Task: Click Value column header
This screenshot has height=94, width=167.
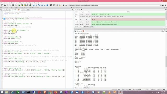Action: point(128,12)
